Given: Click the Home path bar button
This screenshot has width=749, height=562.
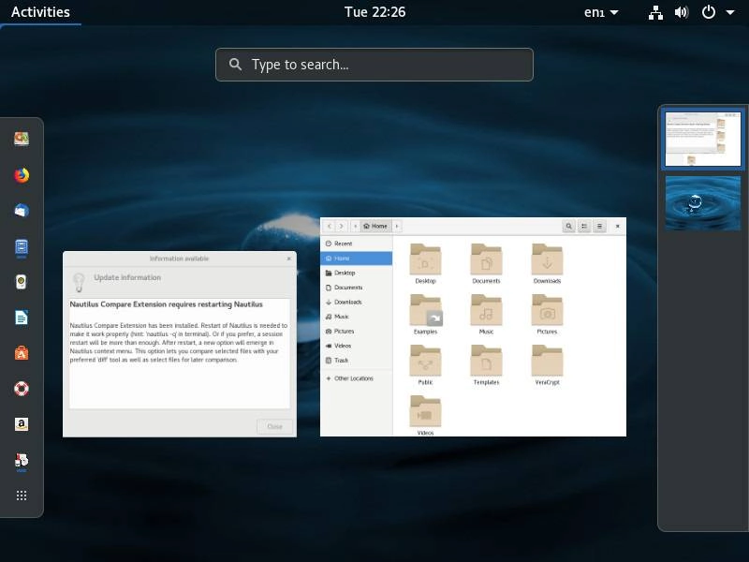Looking at the screenshot, I should pos(375,226).
